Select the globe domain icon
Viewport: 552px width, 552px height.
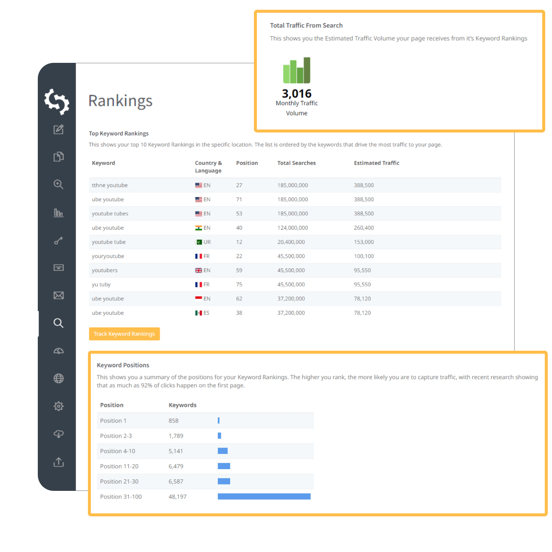click(x=58, y=378)
